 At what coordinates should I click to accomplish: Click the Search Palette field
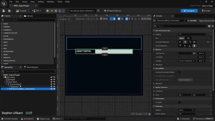point(28,20)
